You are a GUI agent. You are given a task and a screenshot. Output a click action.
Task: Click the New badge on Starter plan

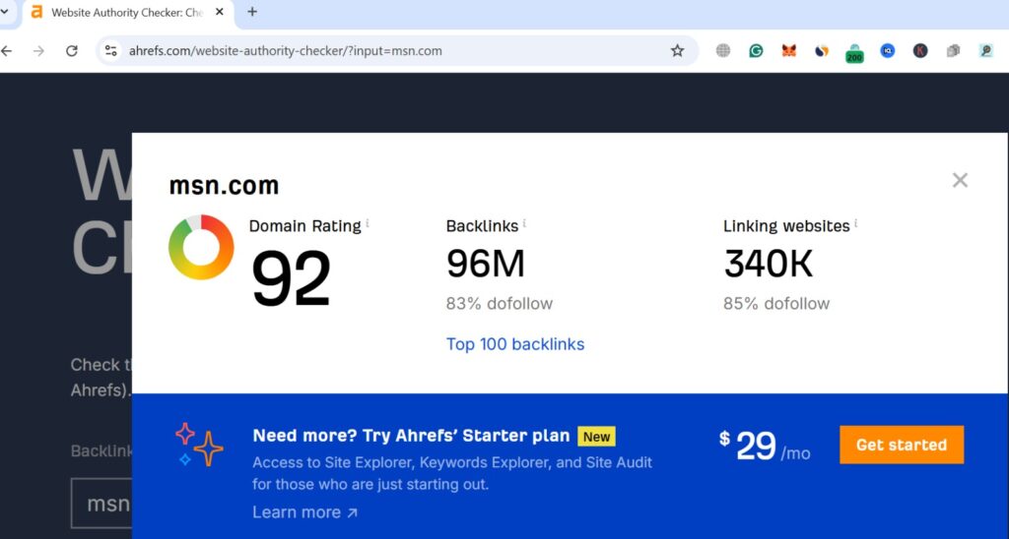596,437
